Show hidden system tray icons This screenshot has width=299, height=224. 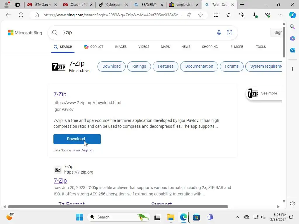point(237,217)
